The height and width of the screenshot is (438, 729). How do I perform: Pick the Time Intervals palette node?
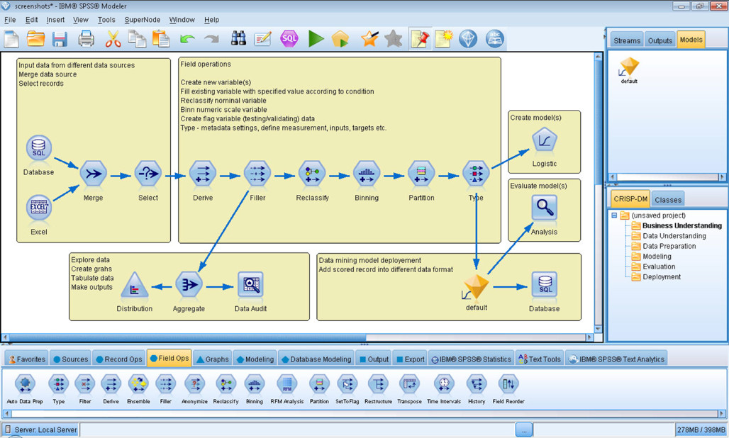(444, 389)
